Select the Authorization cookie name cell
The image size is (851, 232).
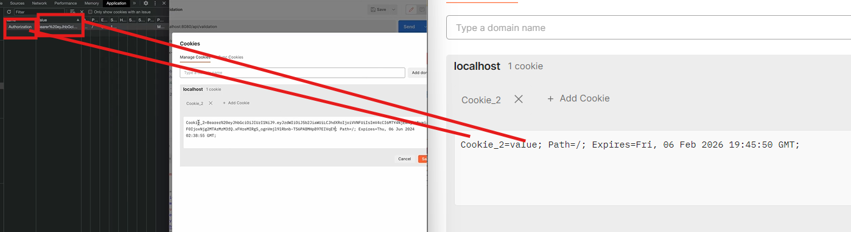click(x=20, y=27)
